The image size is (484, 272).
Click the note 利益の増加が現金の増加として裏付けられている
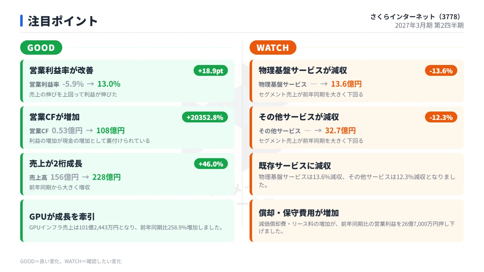coord(90,141)
